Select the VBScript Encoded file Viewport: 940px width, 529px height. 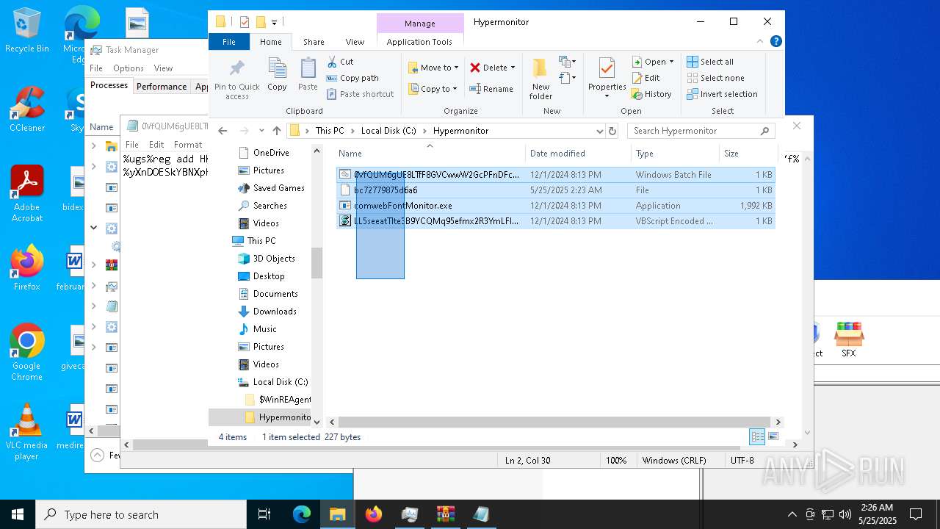click(556, 221)
